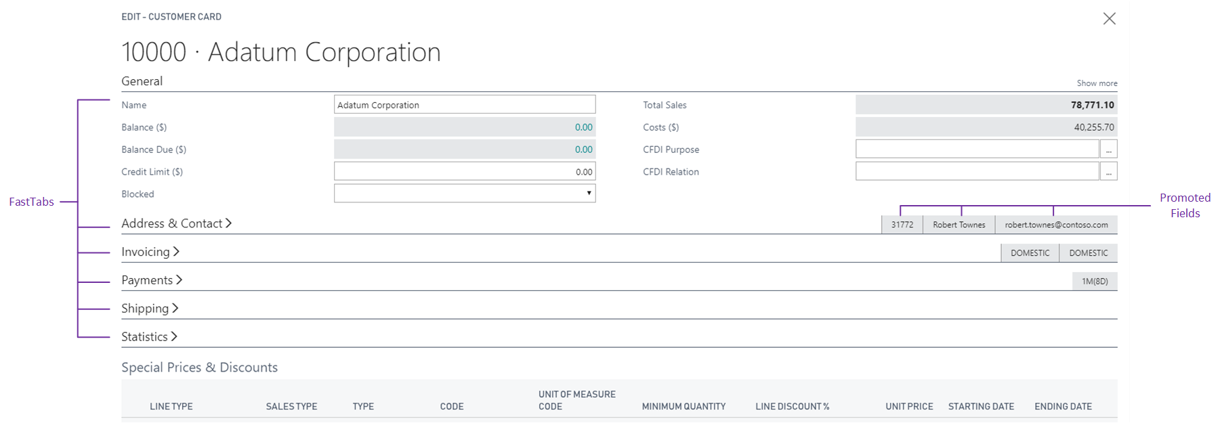Sort by LINE DISCOUNT % column header
The width and height of the screenshot is (1220, 423).
tap(793, 407)
